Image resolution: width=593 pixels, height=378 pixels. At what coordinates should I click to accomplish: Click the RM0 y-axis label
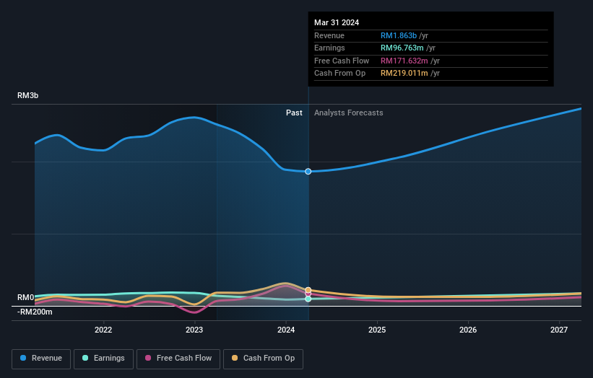pos(26,297)
